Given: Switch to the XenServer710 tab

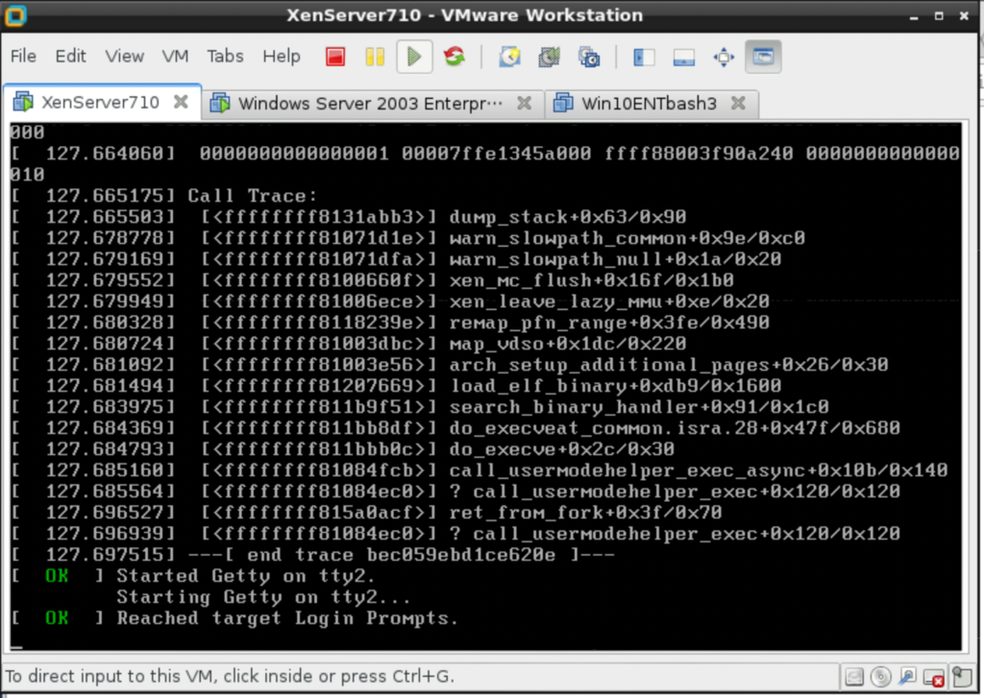Looking at the screenshot, I should 102,102.
